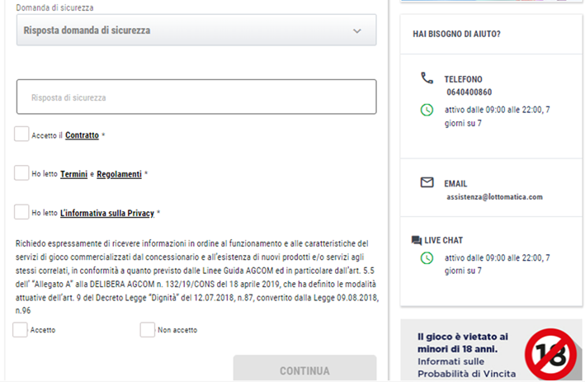Tick the Termini e Regolamenti checkbox

[21, 173]
